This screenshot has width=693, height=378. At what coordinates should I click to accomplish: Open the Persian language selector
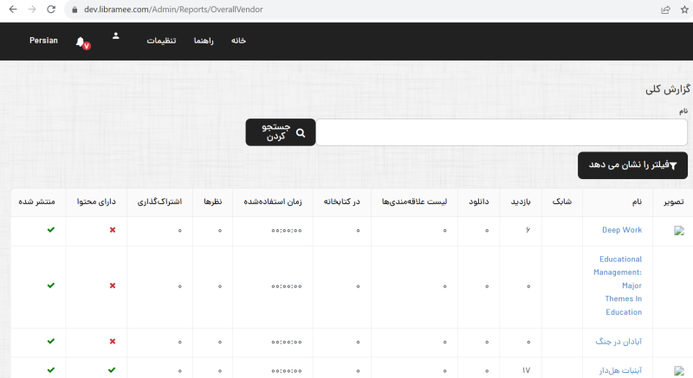pos(43,41)
